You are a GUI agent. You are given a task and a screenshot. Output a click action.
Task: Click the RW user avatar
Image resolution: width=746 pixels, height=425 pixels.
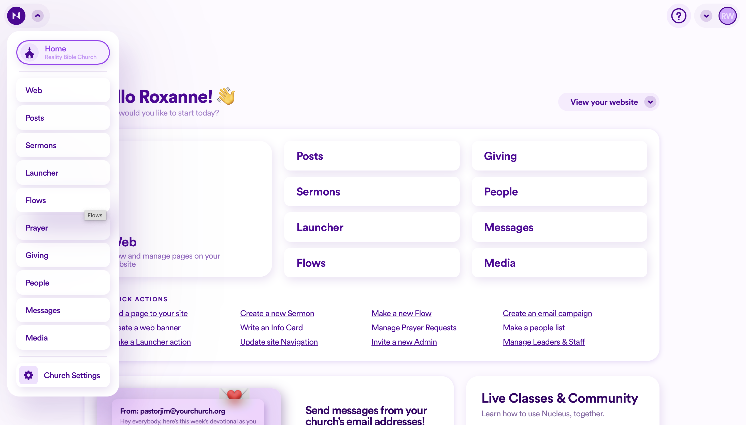pyautogui.click(x=727, y=16)
